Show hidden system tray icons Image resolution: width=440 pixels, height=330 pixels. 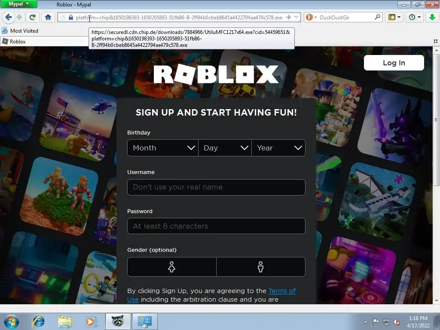pos(365,322)
